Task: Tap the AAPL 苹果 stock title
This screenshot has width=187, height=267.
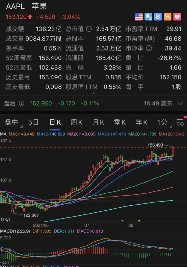Action: click(x=26, y=7)
